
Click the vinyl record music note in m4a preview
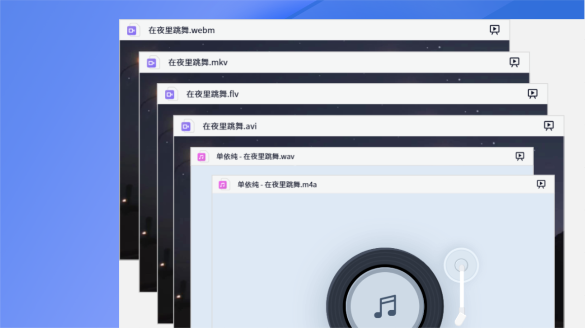pos(385,307)
